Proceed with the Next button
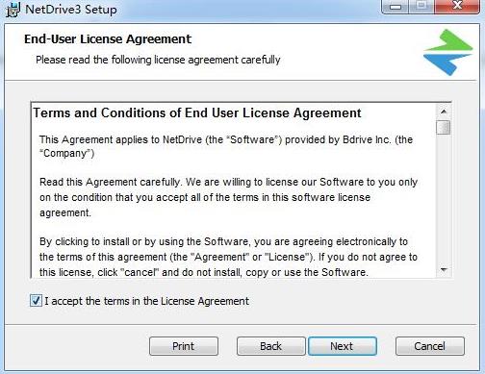This screenshot has height=374, width=485. (343, 346)
